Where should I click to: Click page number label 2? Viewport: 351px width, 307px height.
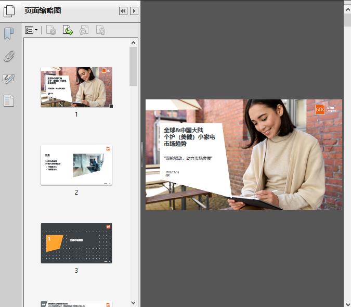76,193
